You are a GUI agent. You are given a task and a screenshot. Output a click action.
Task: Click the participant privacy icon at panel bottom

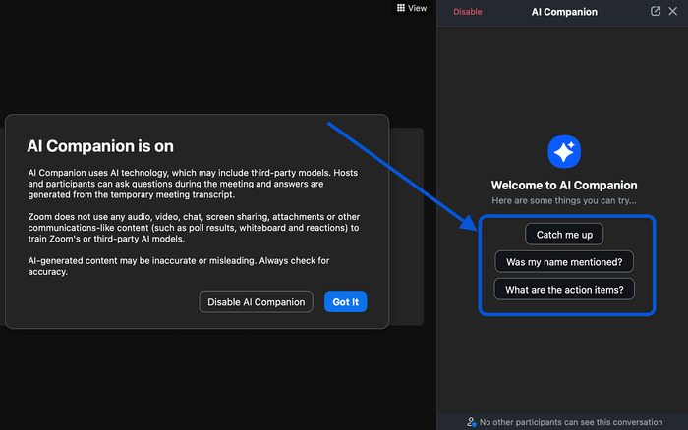(471, 422)
